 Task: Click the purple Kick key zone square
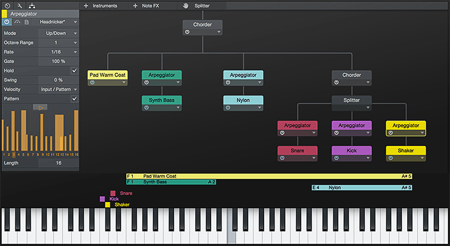click(x=102, y=199)
